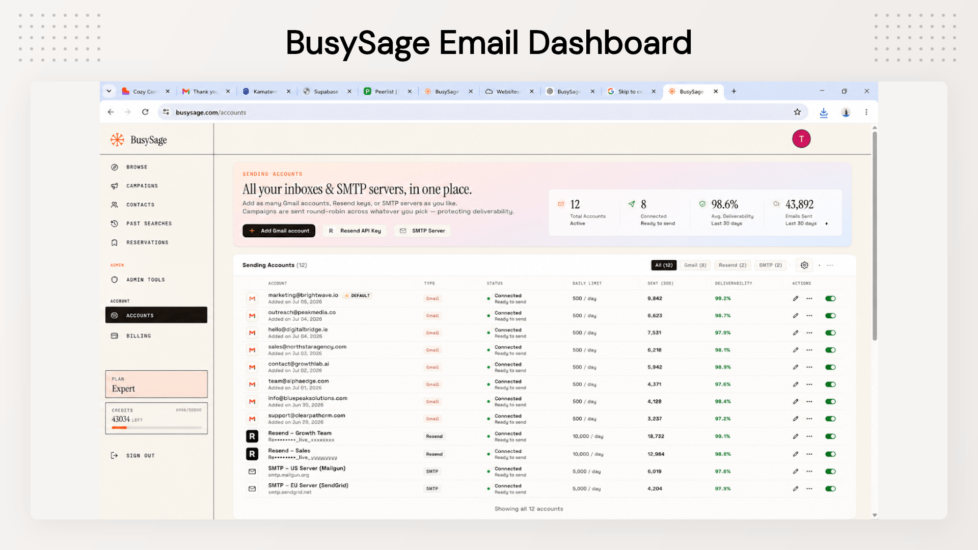Select Accounts in sidebar
The height and width of the screenshot is (550, 978).
[156, 315]
